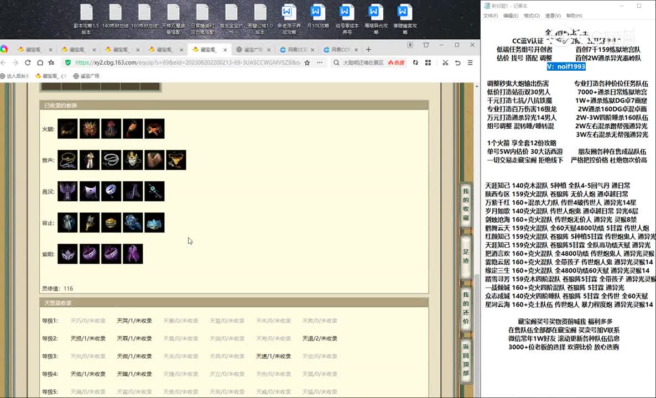The image size is (656, 398).
Task: Open the four-square apps grid icon
Action: [x=428, y=62]
